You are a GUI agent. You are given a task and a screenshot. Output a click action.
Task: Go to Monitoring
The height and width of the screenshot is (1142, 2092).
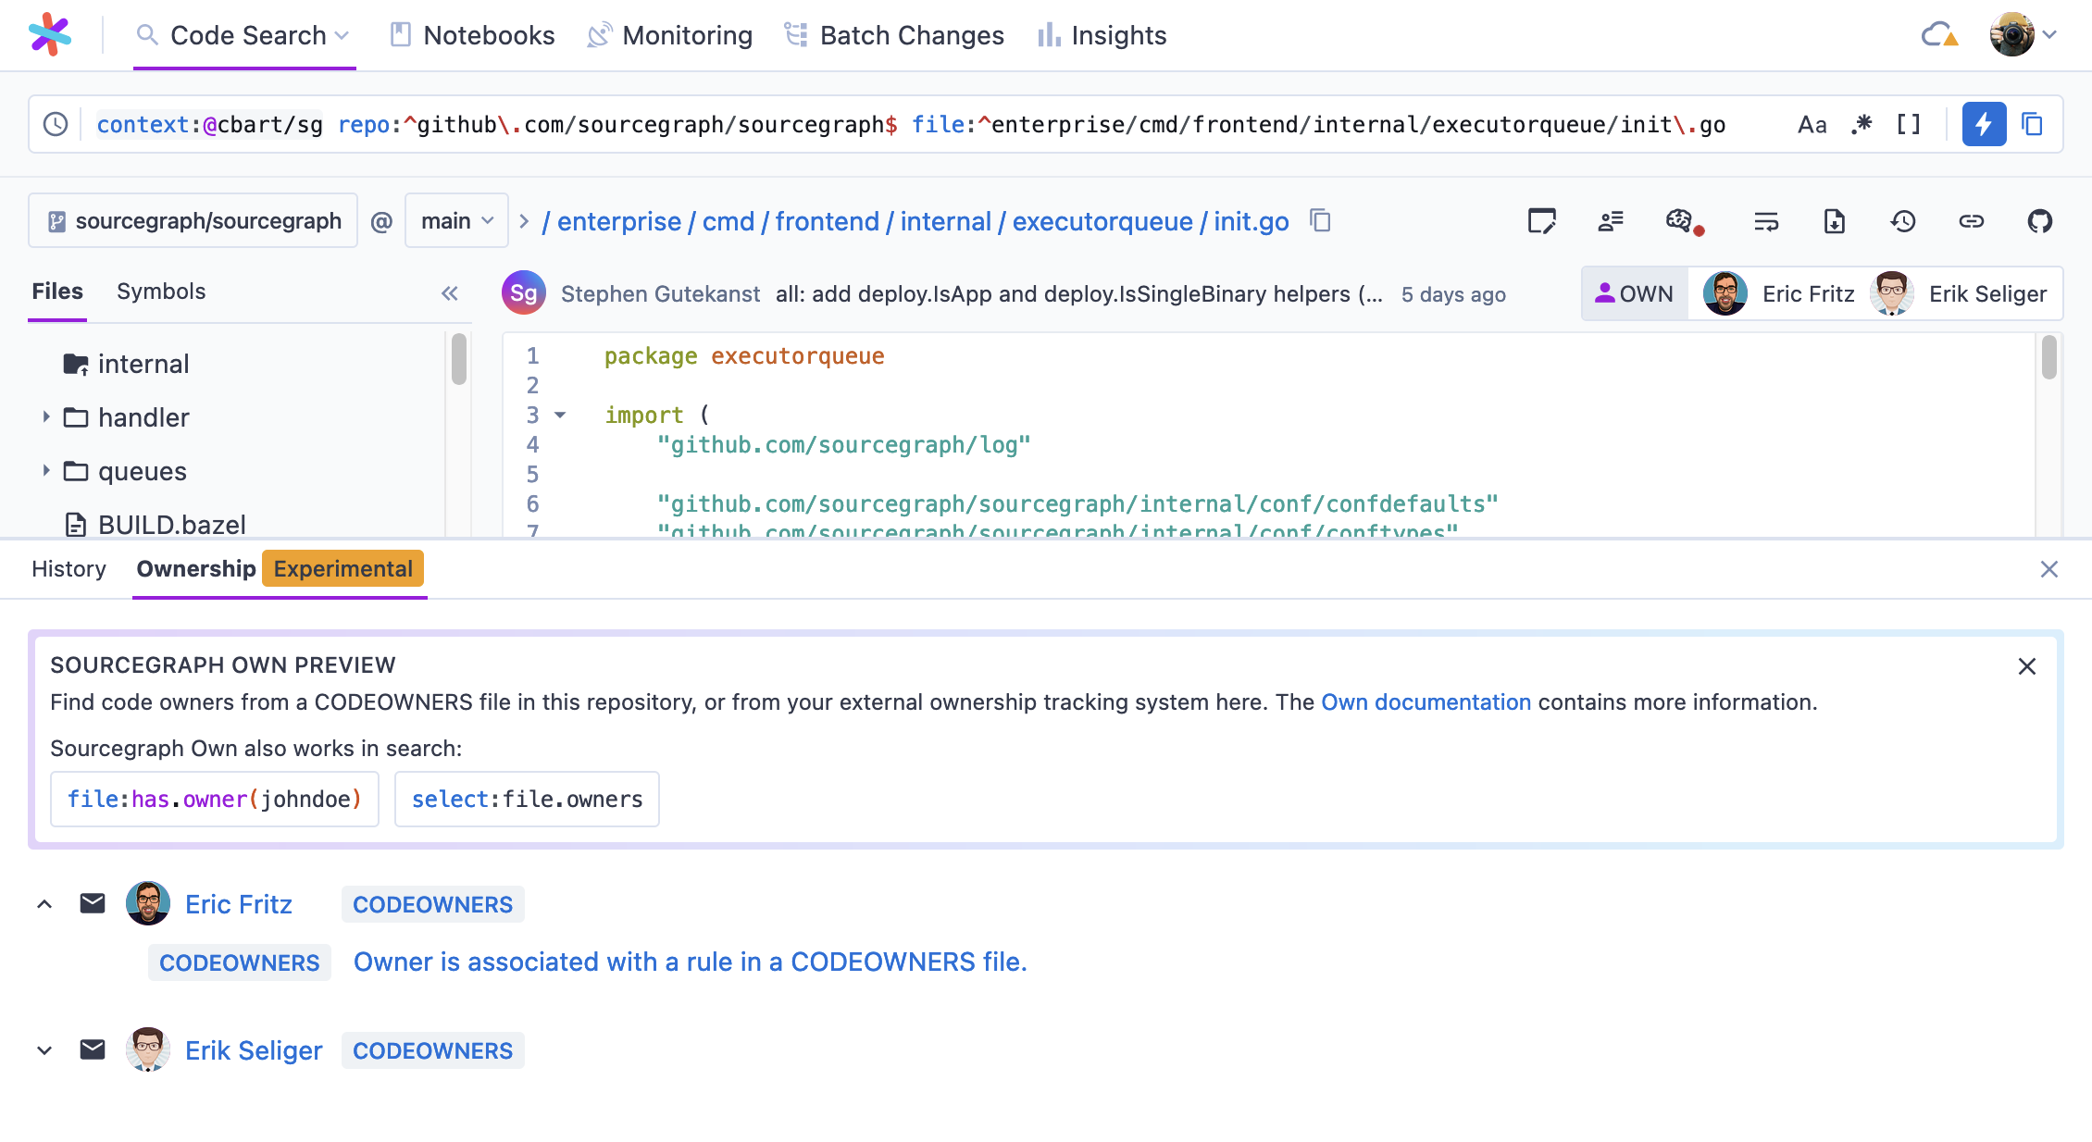point(670,35)
